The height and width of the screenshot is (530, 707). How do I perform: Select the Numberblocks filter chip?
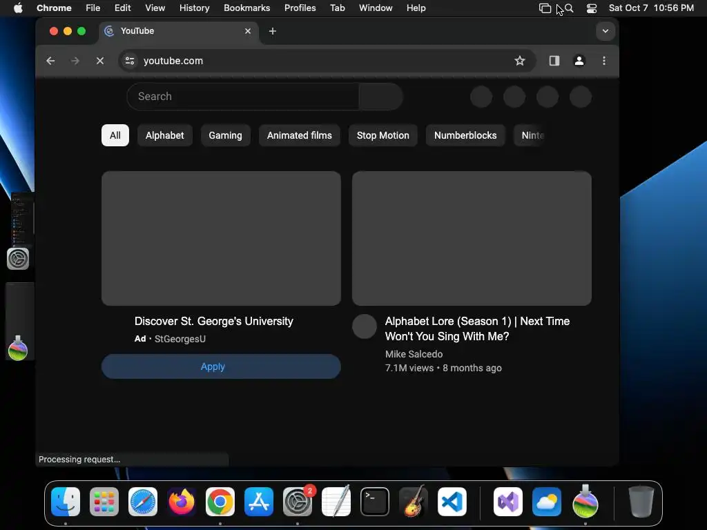click(465, 135)
